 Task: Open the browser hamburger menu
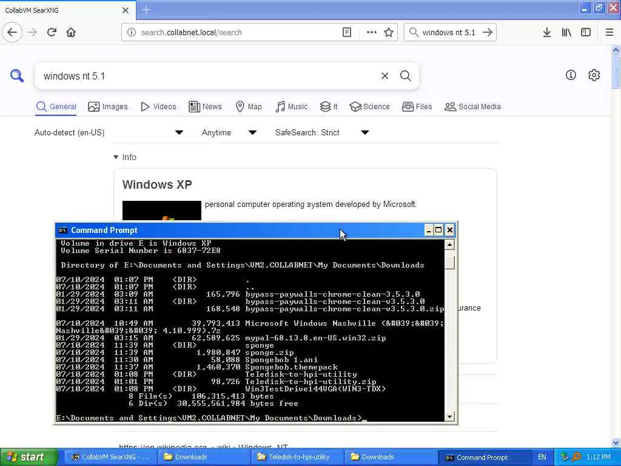[609, 33]
